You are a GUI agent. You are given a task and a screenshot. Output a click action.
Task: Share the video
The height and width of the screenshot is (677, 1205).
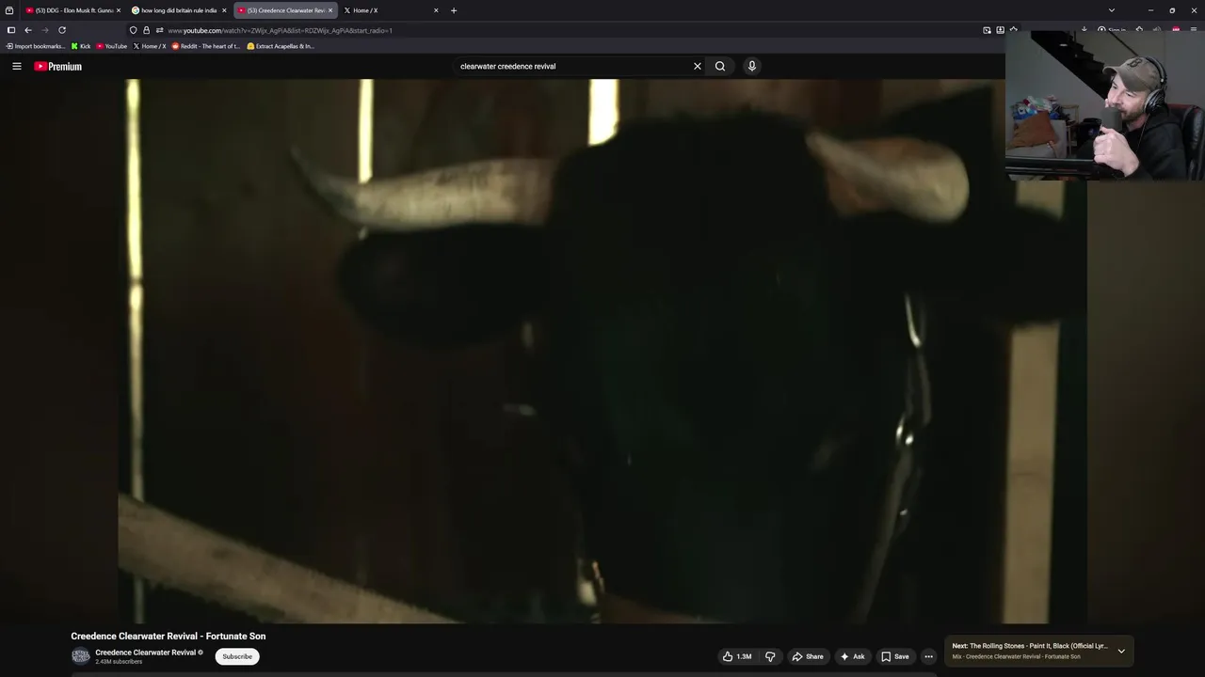pos(808,656)
